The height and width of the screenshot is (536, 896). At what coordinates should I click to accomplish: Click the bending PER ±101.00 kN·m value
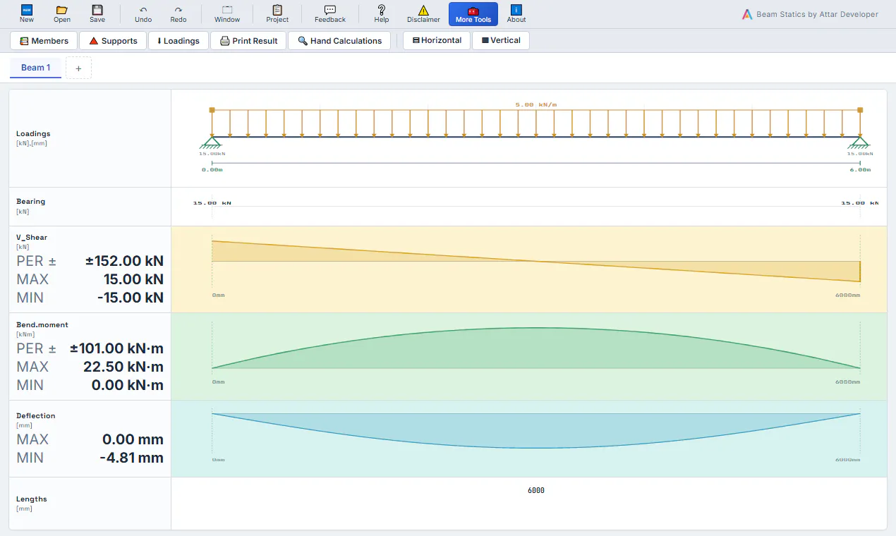click(x=116, y=348)
